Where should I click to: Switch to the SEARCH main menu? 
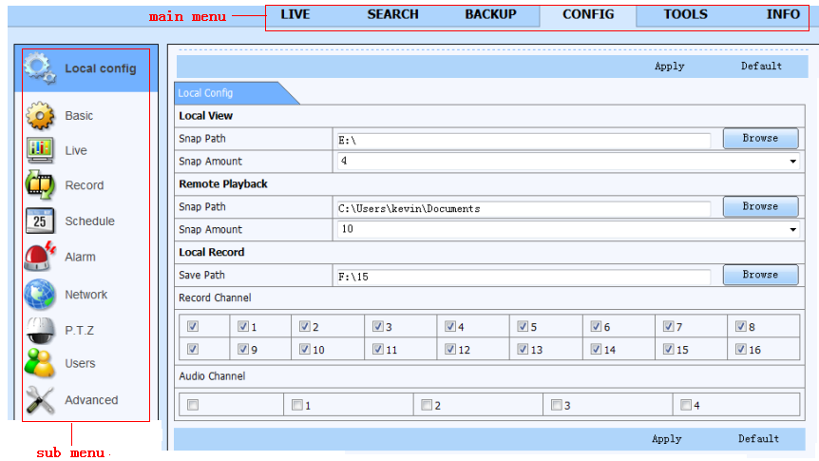392,14
